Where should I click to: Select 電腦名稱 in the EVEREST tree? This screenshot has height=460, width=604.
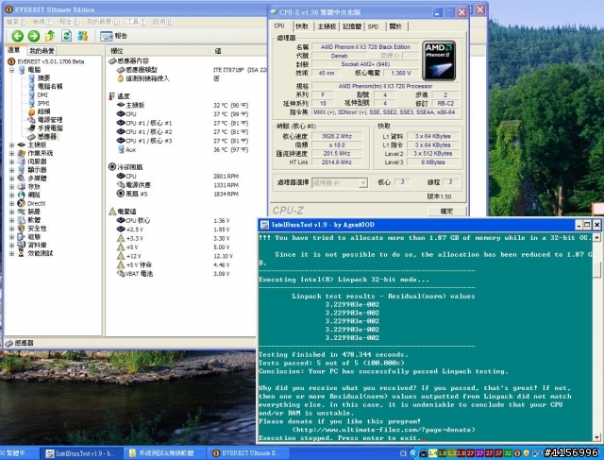coord(50,86)
